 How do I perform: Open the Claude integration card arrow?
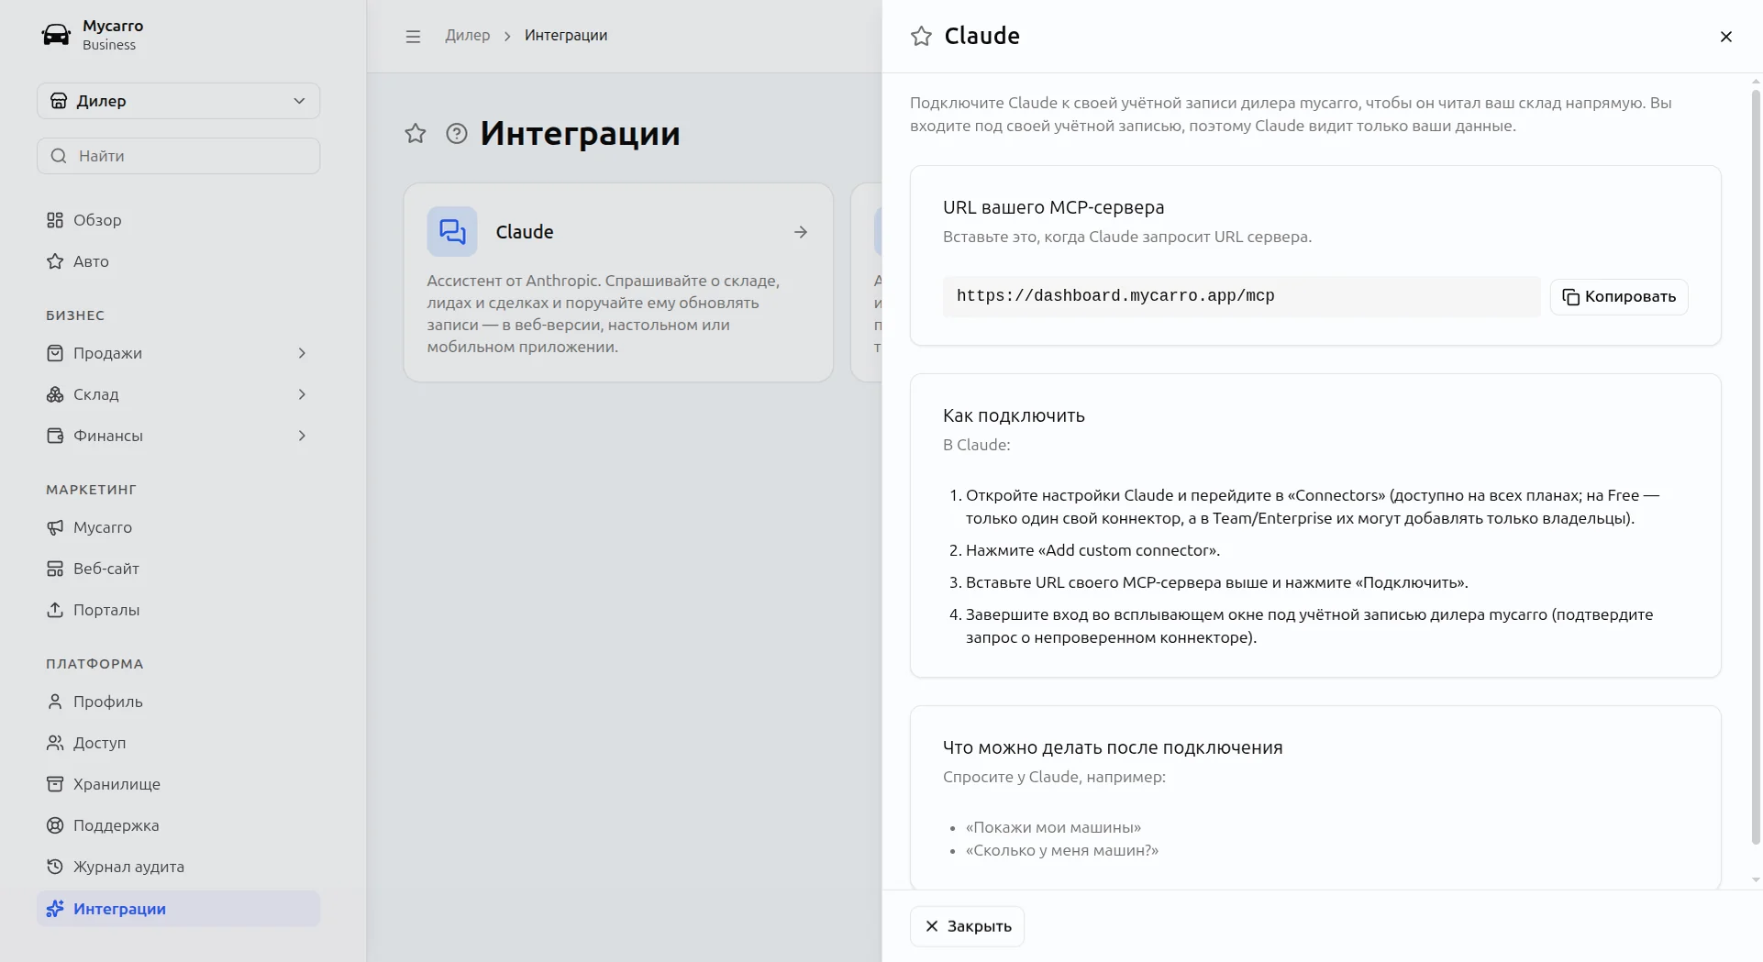tap(801, 232)
